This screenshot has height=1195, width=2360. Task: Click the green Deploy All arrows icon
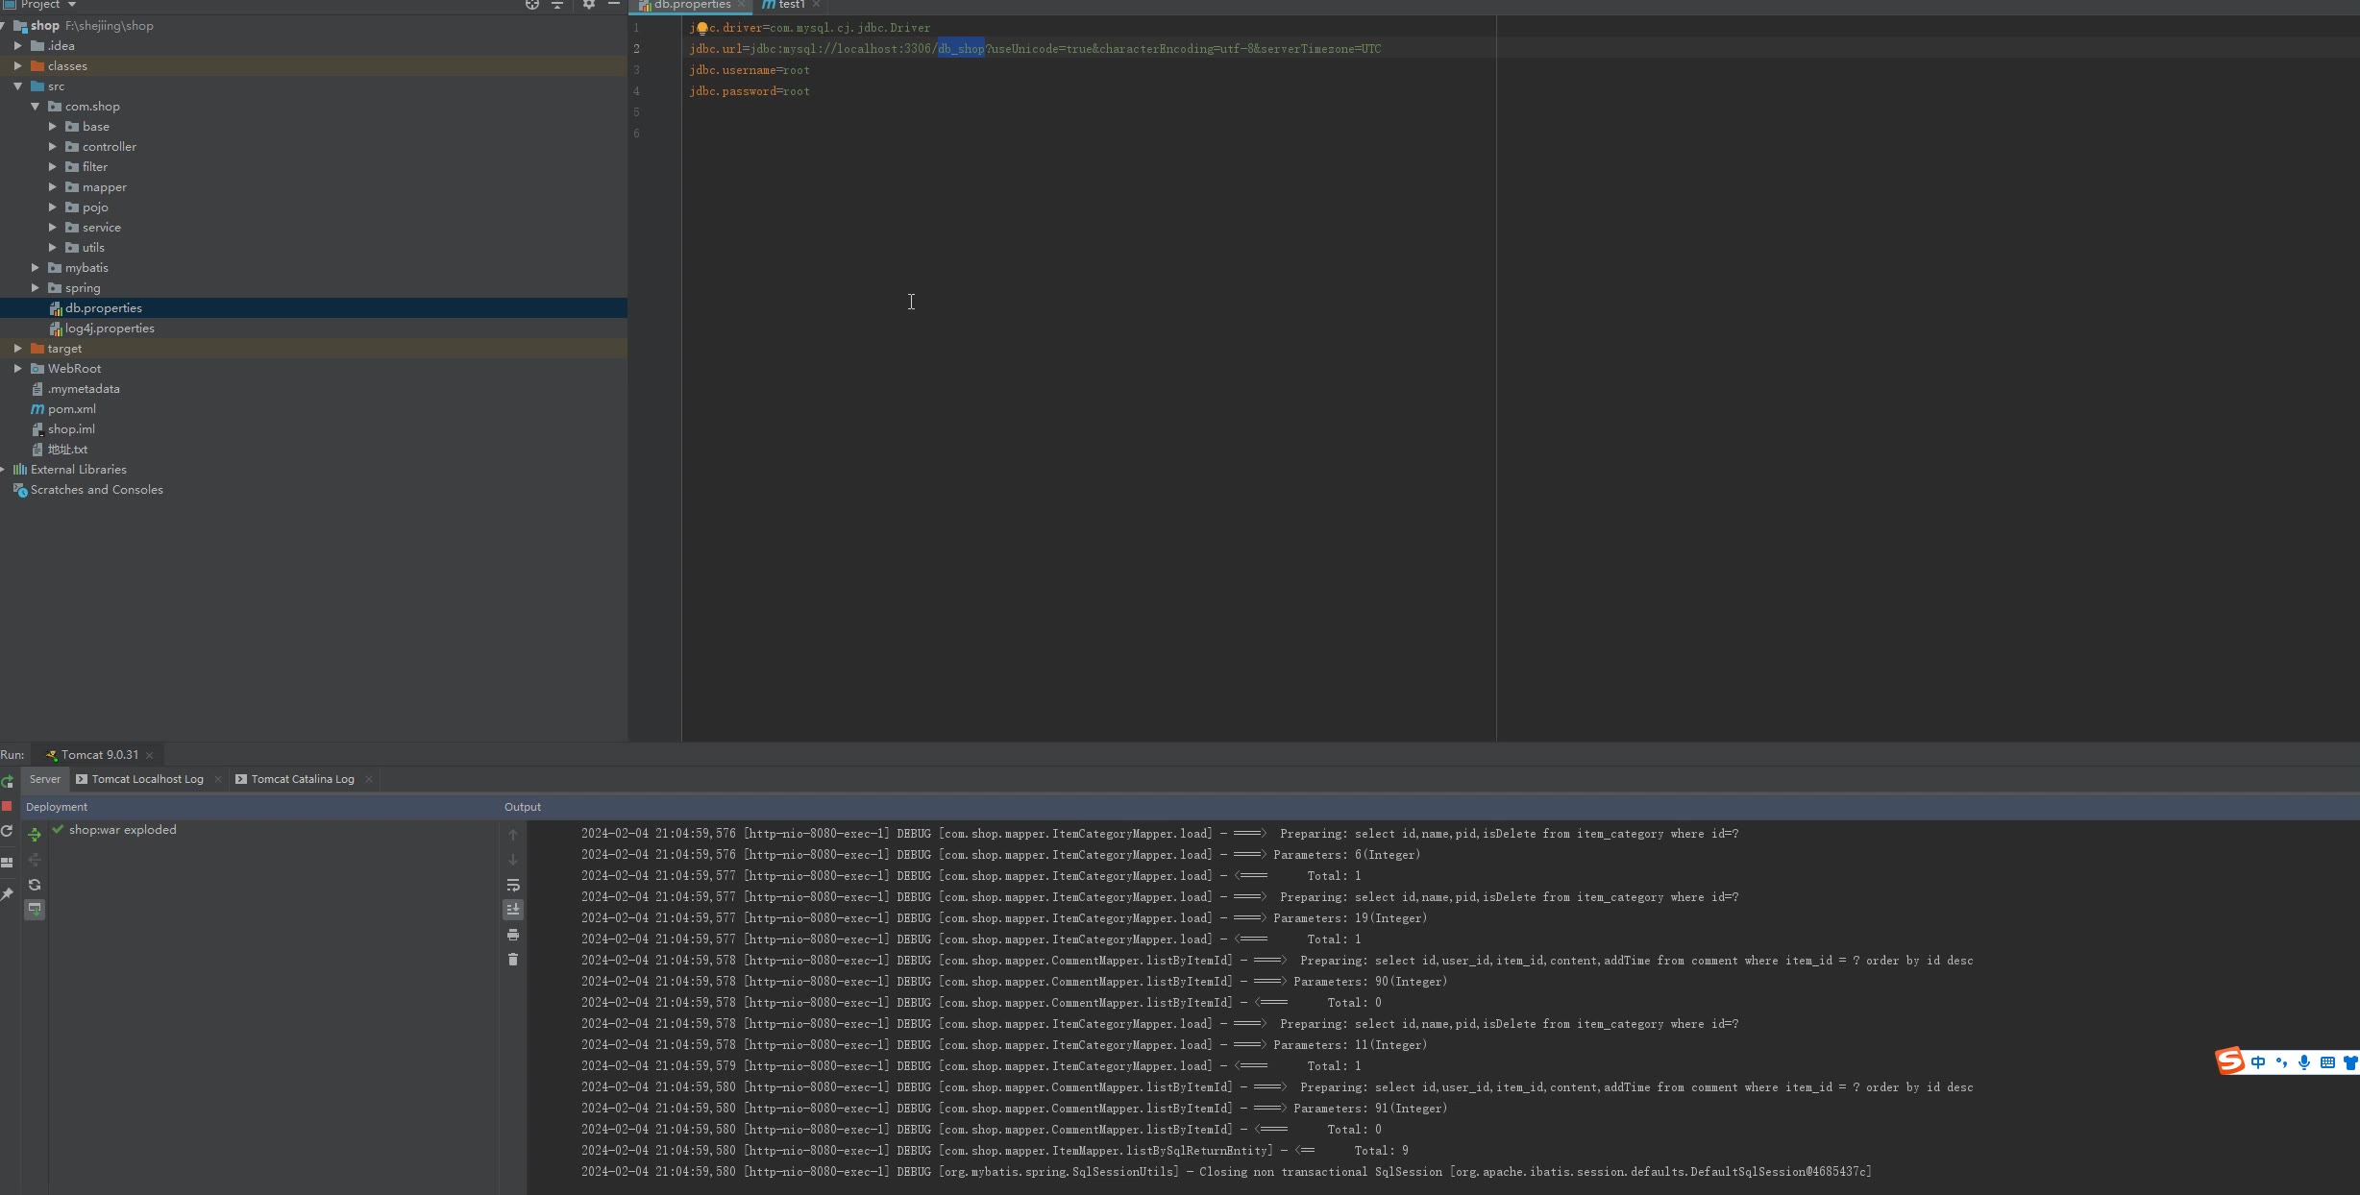click(35, 834)
